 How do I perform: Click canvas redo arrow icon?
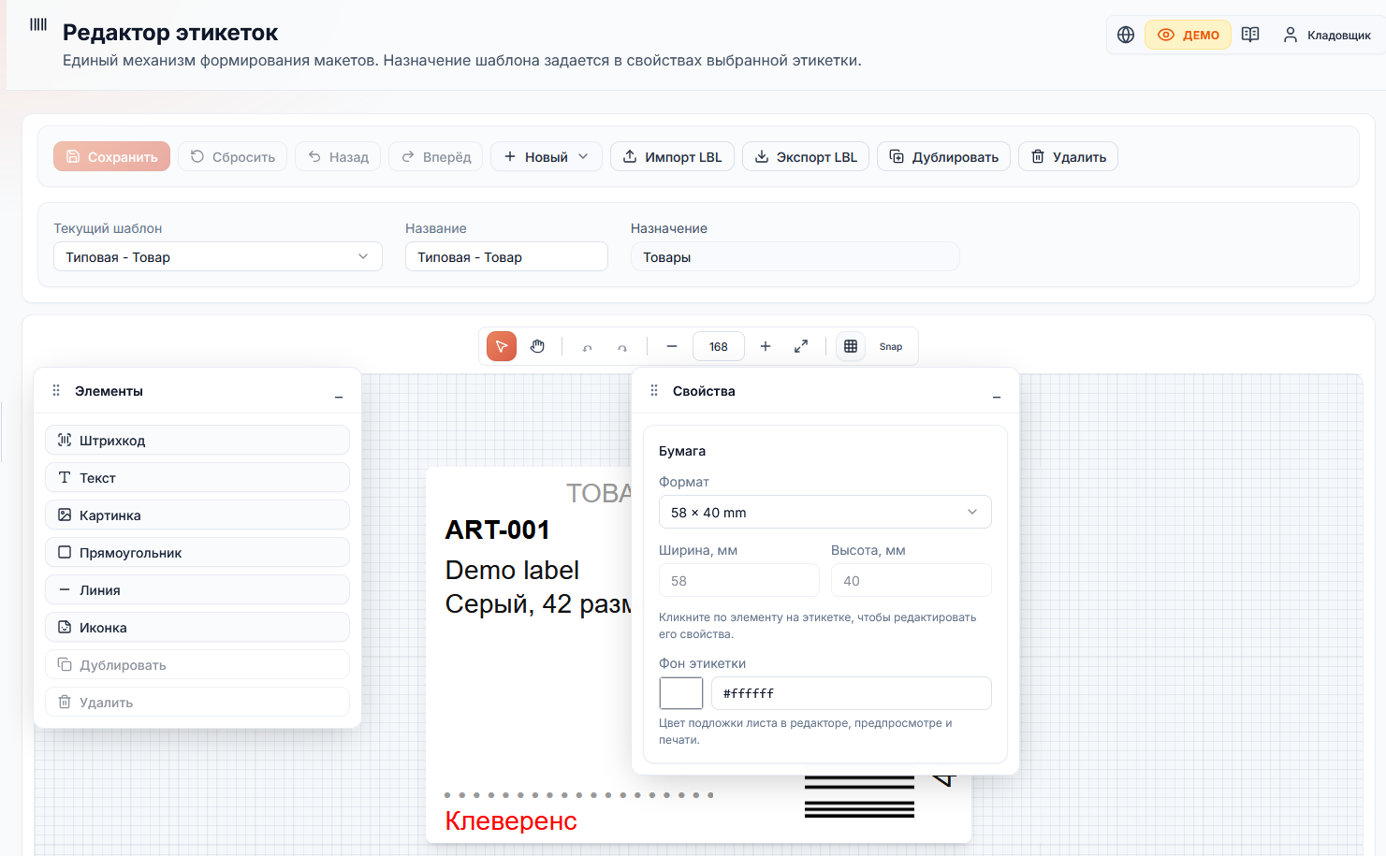click(622, 346)
